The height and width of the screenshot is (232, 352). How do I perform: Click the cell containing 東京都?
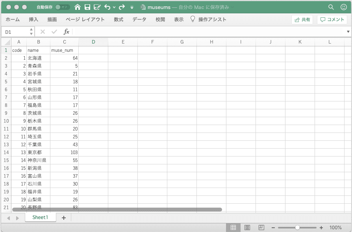38,153
